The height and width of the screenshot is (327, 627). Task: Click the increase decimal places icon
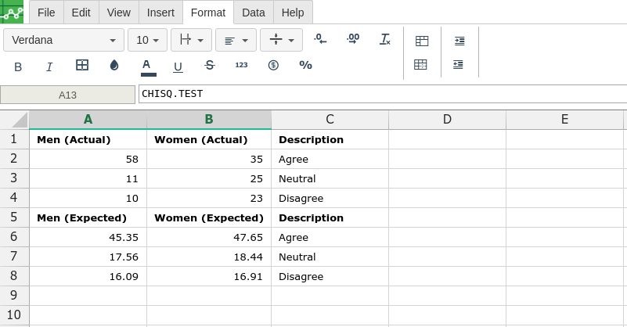pyautogui.click(x=353, y=39)
